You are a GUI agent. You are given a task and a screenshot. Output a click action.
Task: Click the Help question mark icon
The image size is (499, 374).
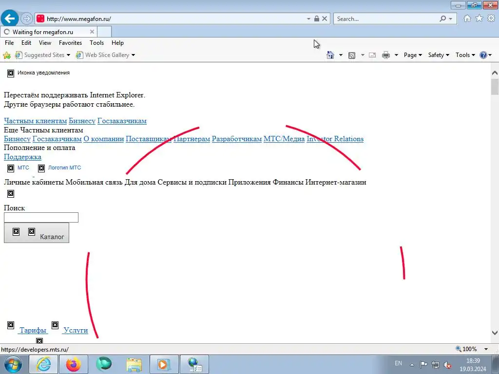click(483, 55)
